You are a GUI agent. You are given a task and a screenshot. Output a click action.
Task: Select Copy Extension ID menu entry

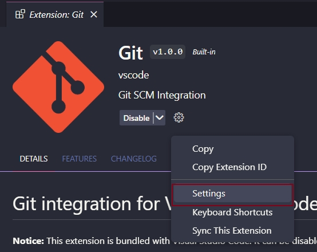(232, 167)
